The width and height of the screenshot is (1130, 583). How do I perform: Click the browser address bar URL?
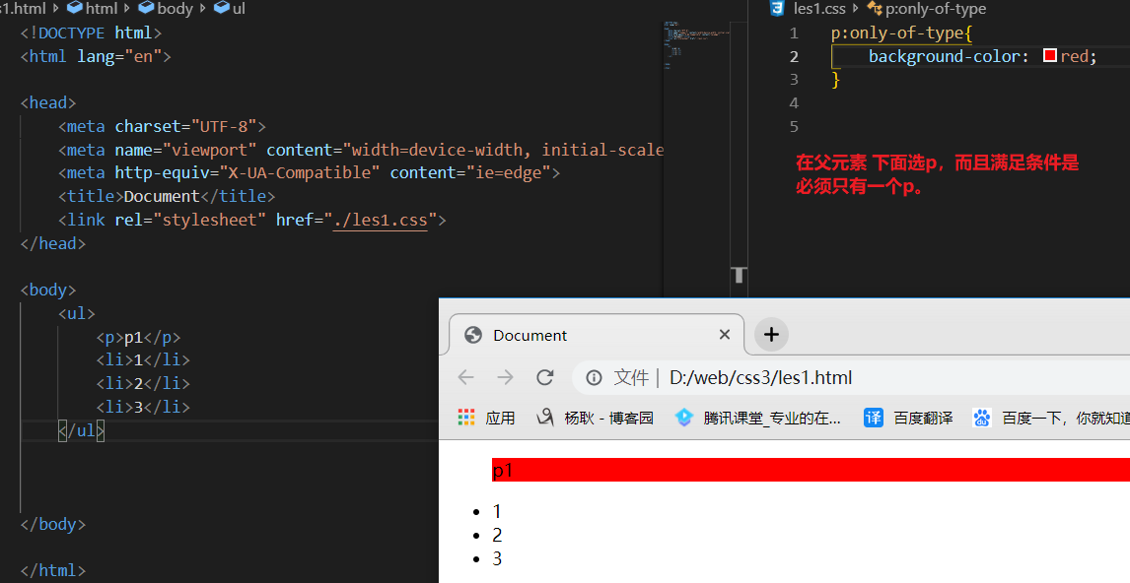coord(760,378)
